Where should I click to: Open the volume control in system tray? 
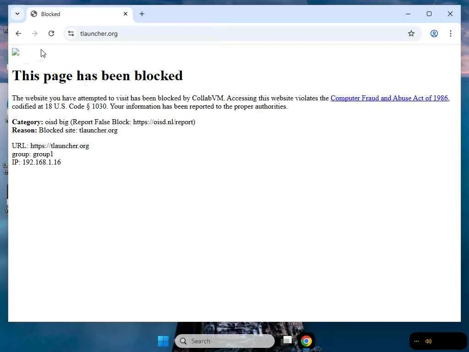428,341
